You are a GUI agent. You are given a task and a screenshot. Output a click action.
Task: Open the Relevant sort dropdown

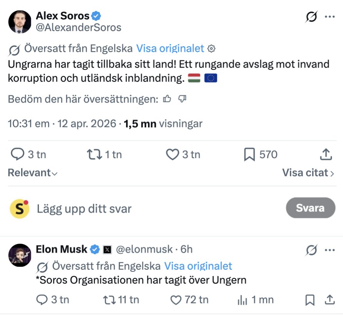point(33,173)
